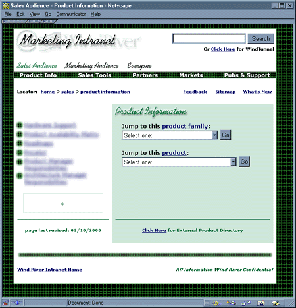
Task: Click Here for External Product Directory
Action: coord(154,230)
